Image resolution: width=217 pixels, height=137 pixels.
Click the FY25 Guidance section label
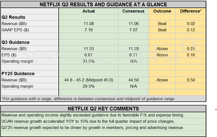tap(18, 74)
